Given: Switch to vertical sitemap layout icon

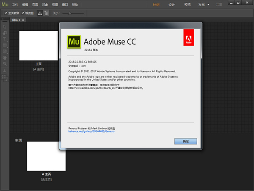Looking at the screenshot, I should [x=46, y=14].
